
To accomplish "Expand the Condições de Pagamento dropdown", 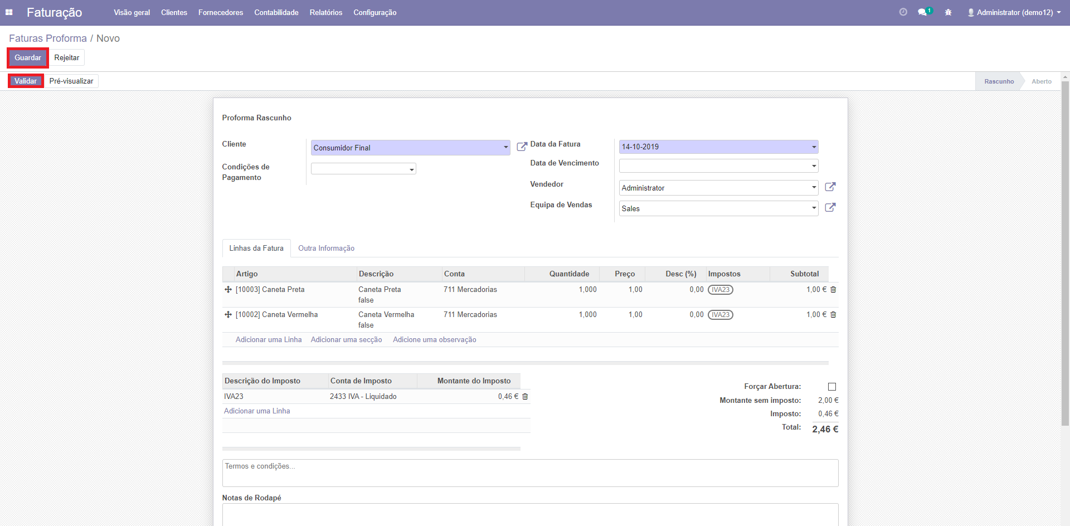I will [412, 169].
